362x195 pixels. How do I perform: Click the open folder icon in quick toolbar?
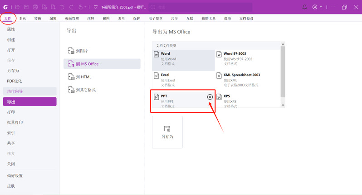coord(17,7)
